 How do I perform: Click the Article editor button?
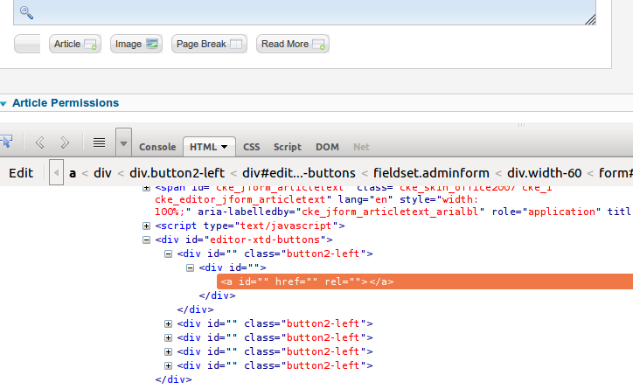(75, 44)
